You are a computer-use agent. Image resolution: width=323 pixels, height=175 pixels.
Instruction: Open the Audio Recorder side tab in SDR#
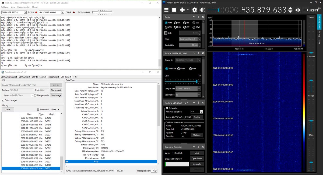[320, 22]
